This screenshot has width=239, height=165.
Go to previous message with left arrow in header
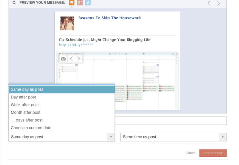click(x=209, y=3)
